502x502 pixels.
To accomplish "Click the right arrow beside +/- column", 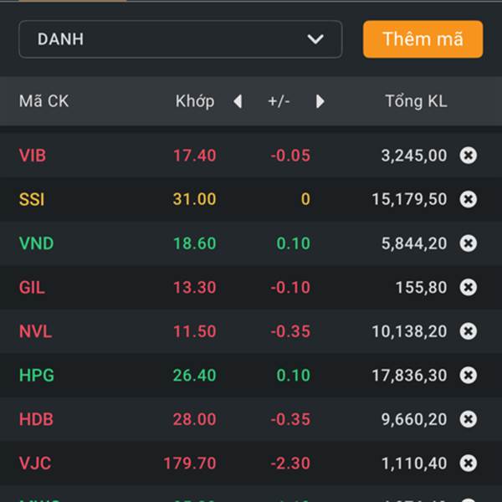I will click(x=320, y=101).
